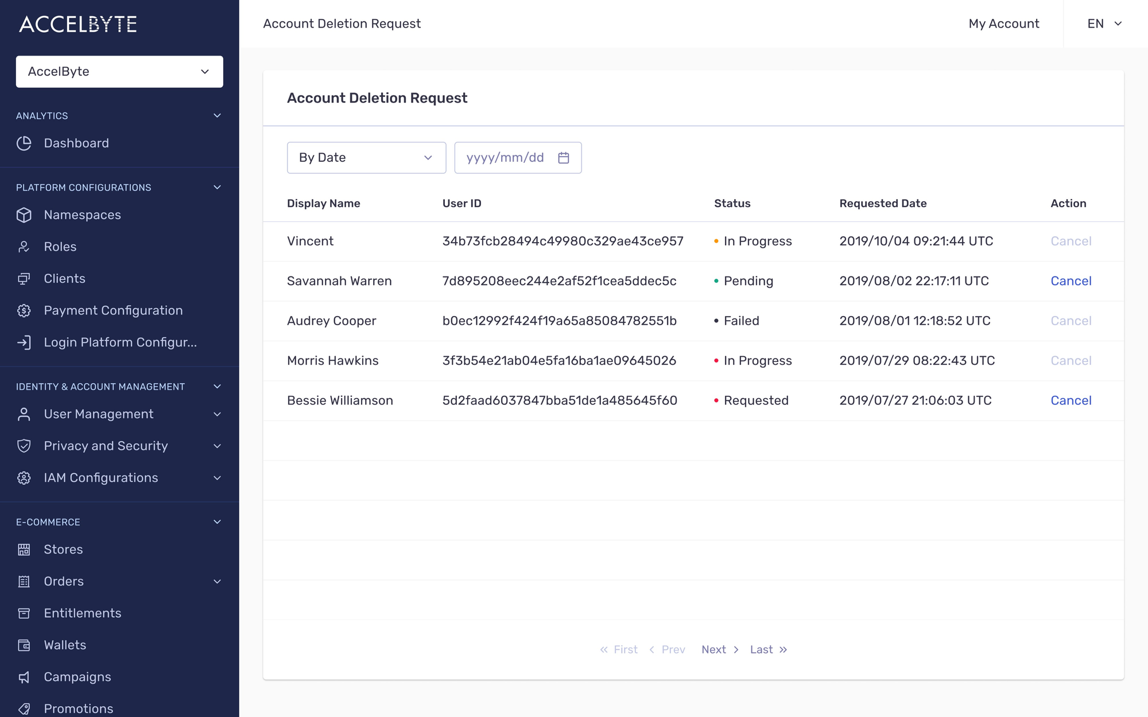Click the Login Platform Configuration arrow icon
1148x717 pixels.
(x=24, y=342)
